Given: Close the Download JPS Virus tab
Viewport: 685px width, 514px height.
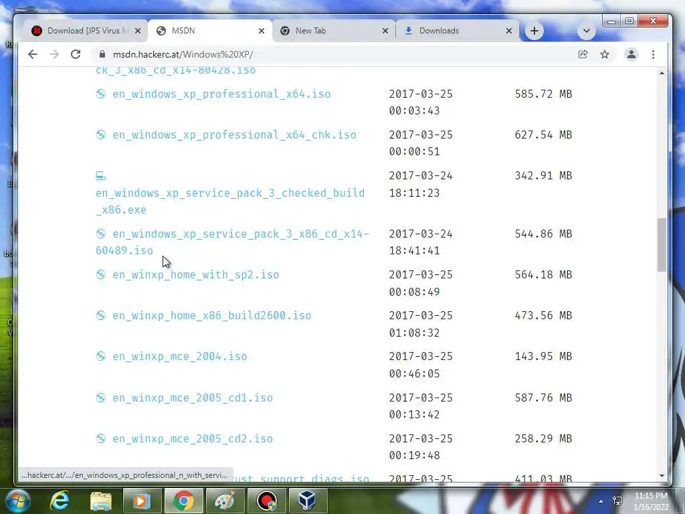Looking at the screenshot, I should point(138,31).
